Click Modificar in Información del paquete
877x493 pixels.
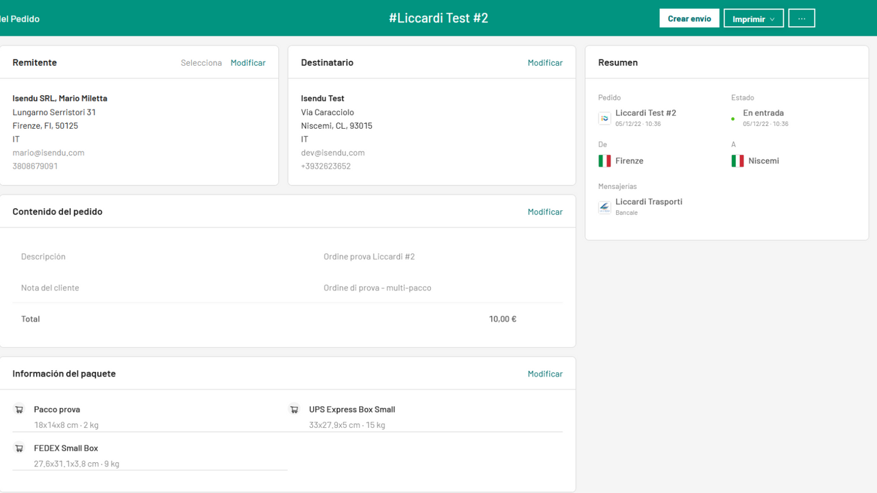[545, 374]
